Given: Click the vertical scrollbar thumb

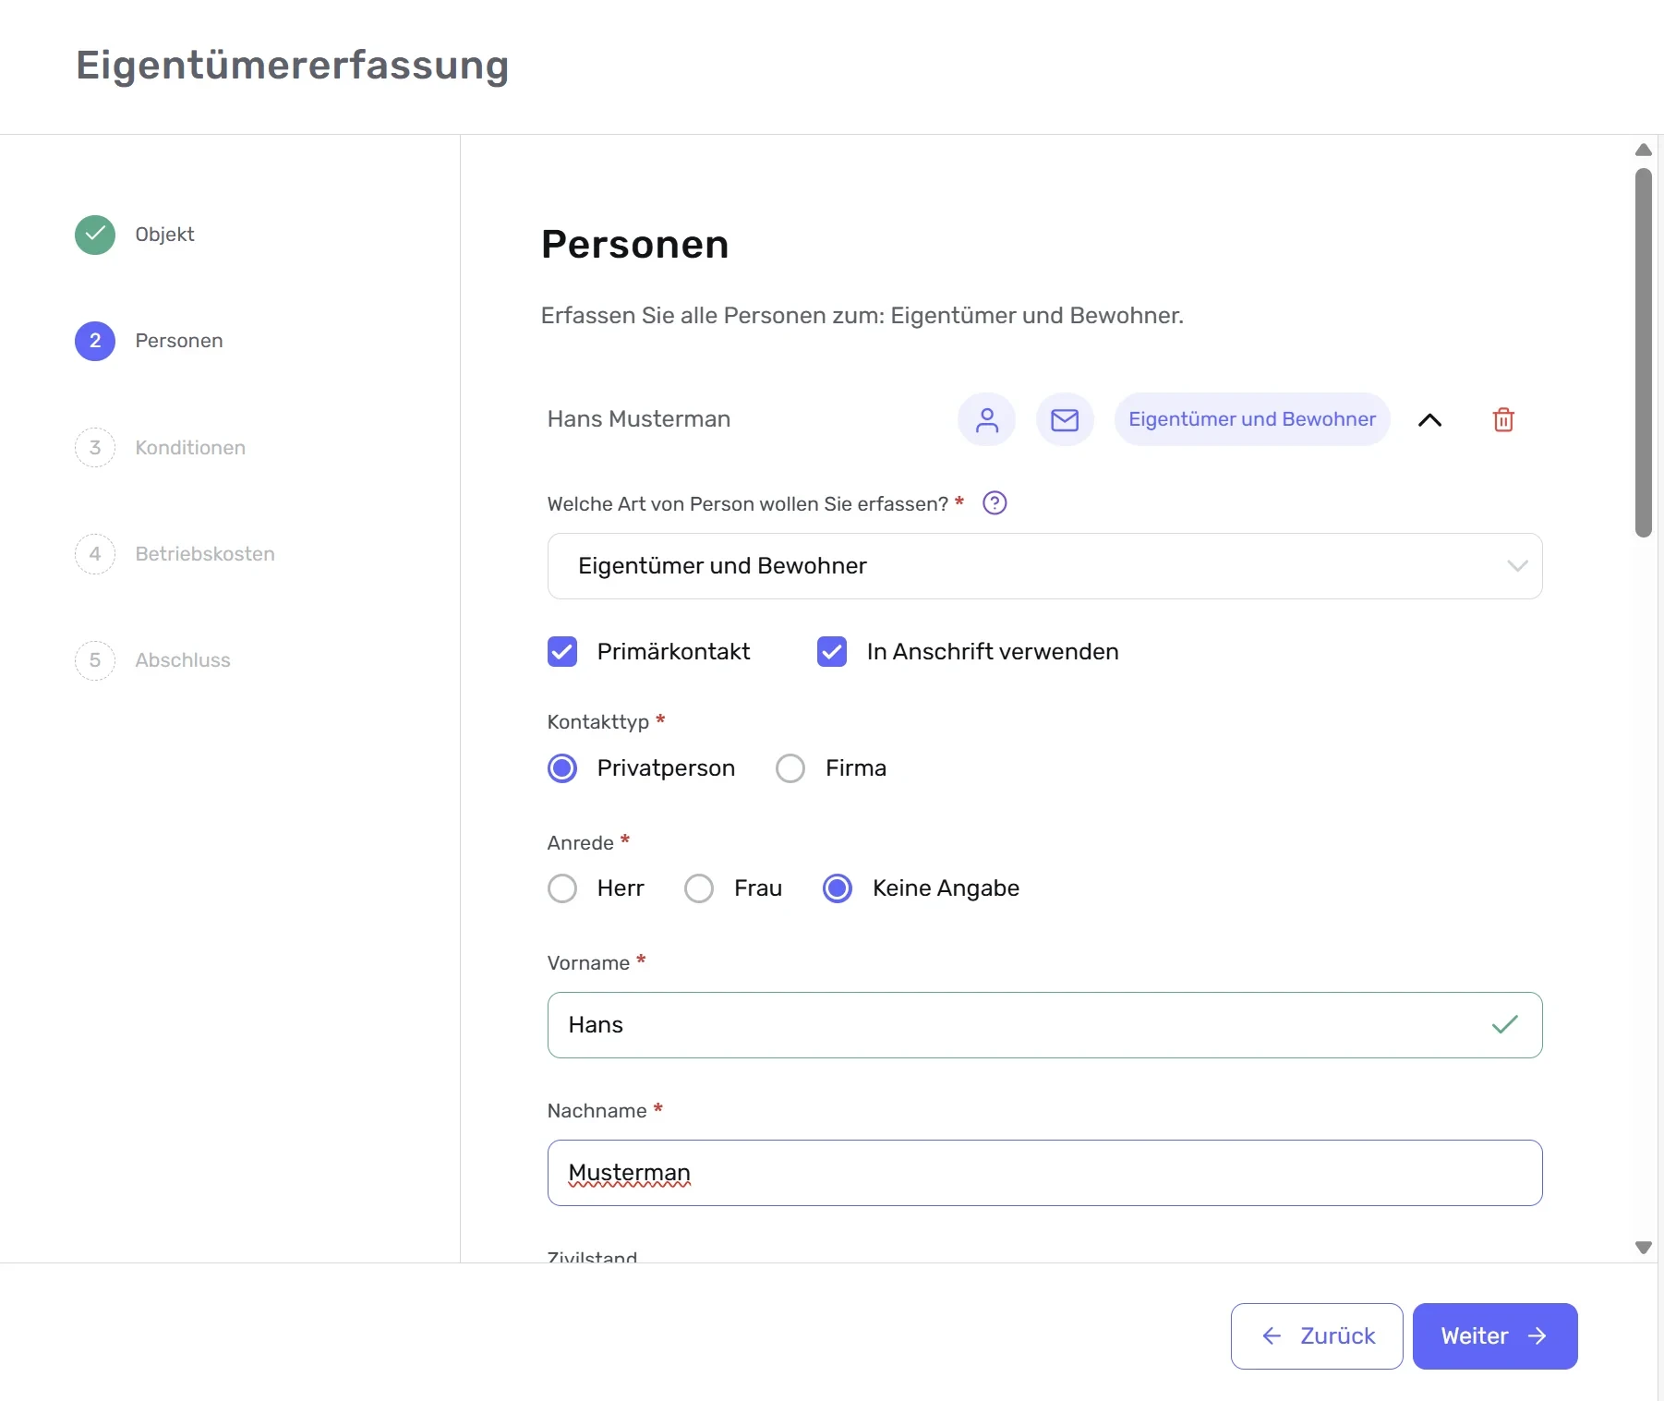Looking at the screenshot, I should tap(1644, 353).
